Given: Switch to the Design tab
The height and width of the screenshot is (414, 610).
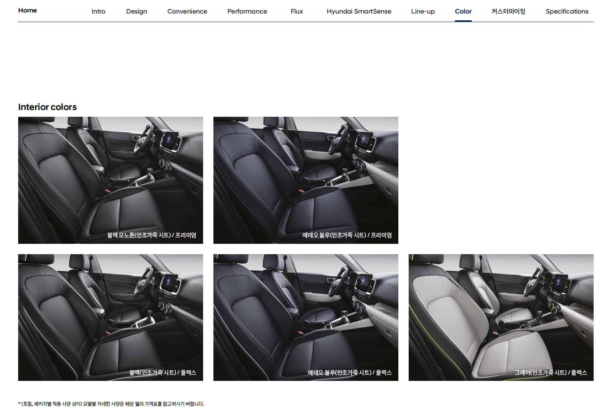Looking at the screenshot, I should [136, 11].
